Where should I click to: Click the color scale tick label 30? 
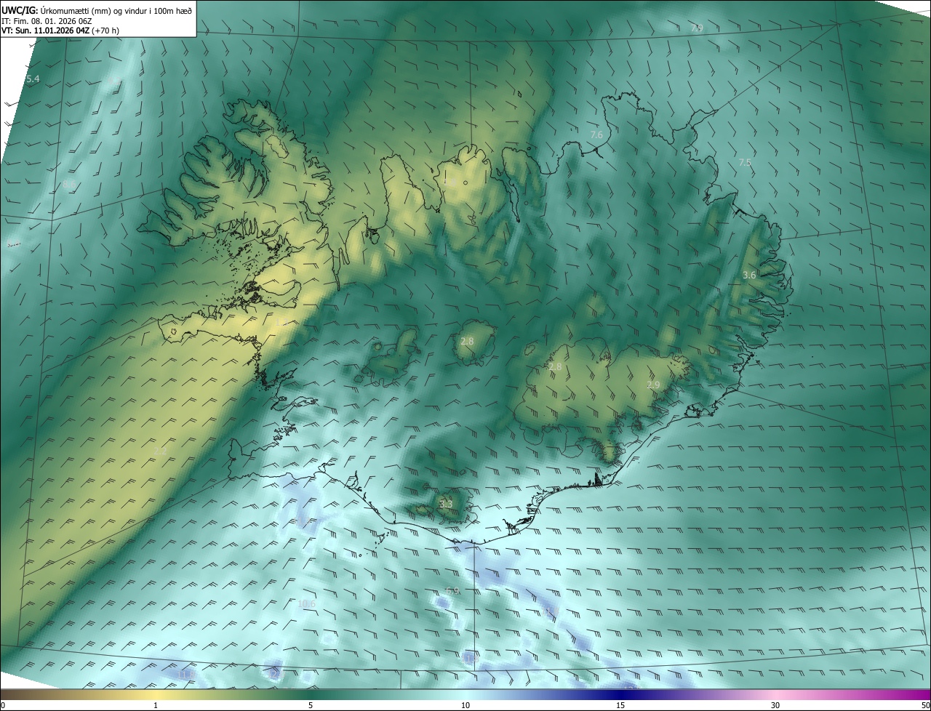pos(775,705)
